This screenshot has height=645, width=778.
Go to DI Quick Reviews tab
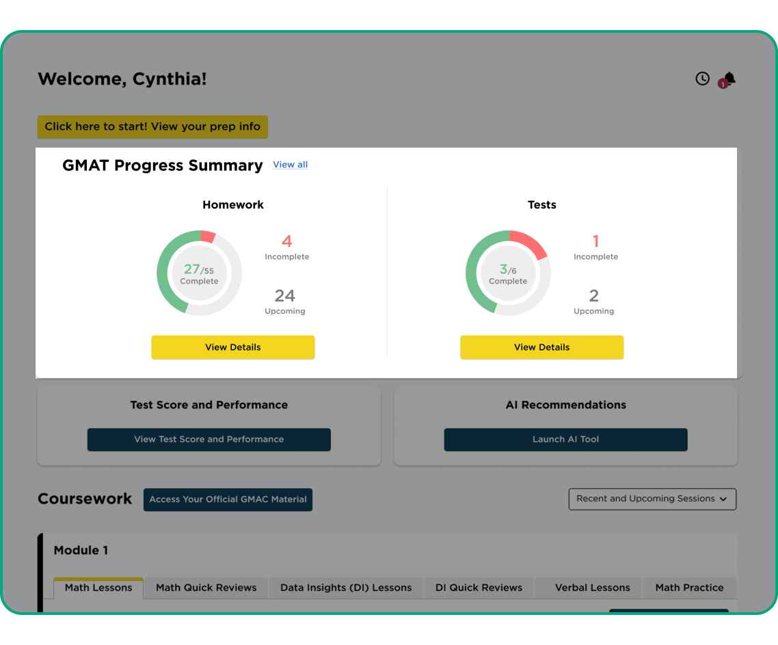coord(479,588)
